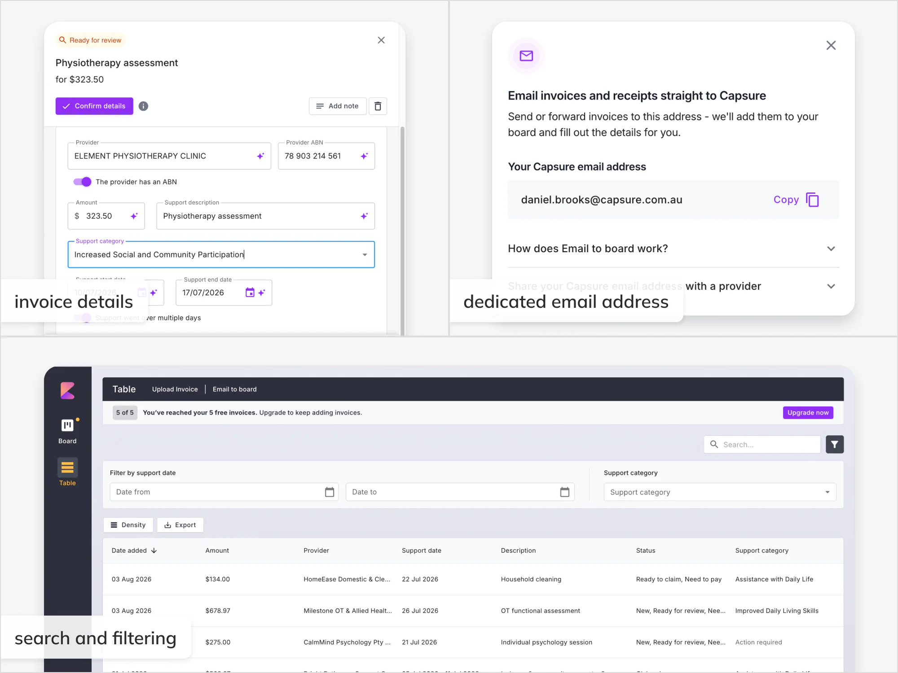Click sparkle icon in Support end date field

click(x=262, y=293)
